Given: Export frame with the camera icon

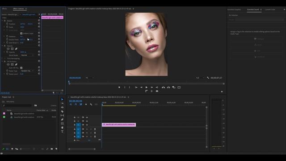Looking at the screenshot, I should pyautogui.click(x=157, y=91).
